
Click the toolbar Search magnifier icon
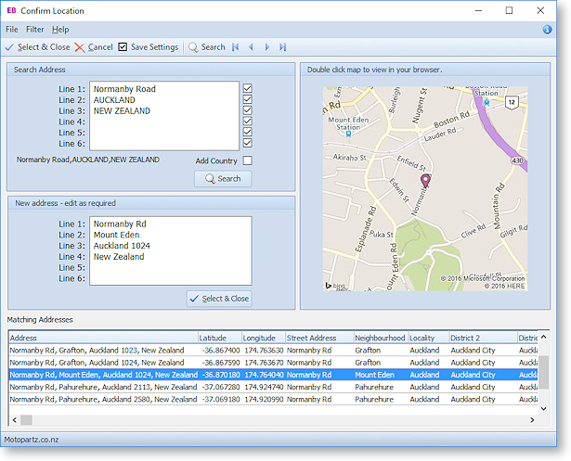point(193,47)
